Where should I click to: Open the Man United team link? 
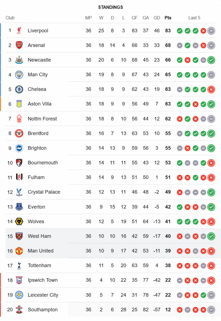click(x=41, y=251)
